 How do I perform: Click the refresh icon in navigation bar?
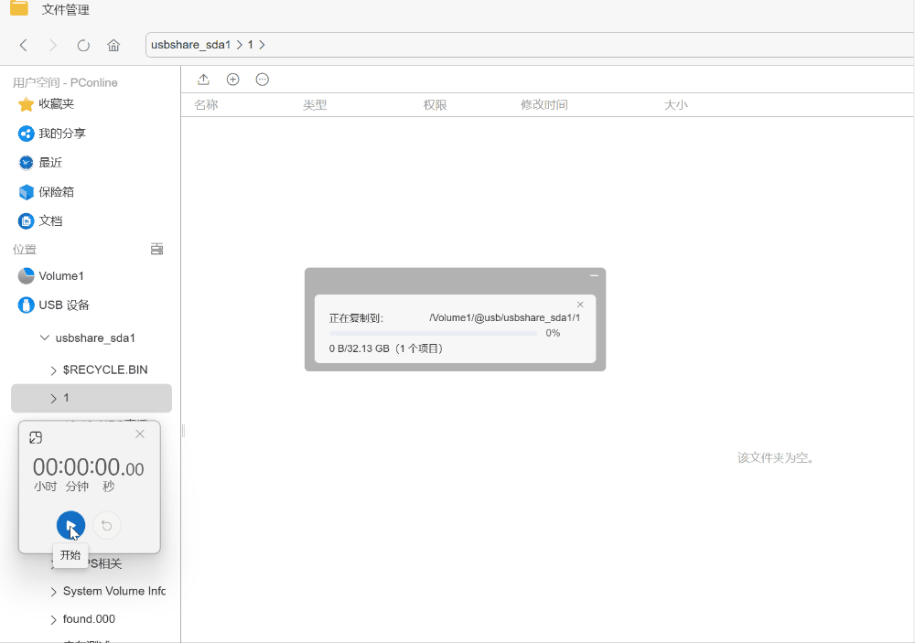click(x=83, y=45)
